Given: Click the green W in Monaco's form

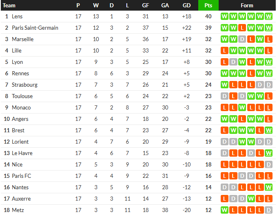Looking at the screenshot, I should [x=242, y=107].
